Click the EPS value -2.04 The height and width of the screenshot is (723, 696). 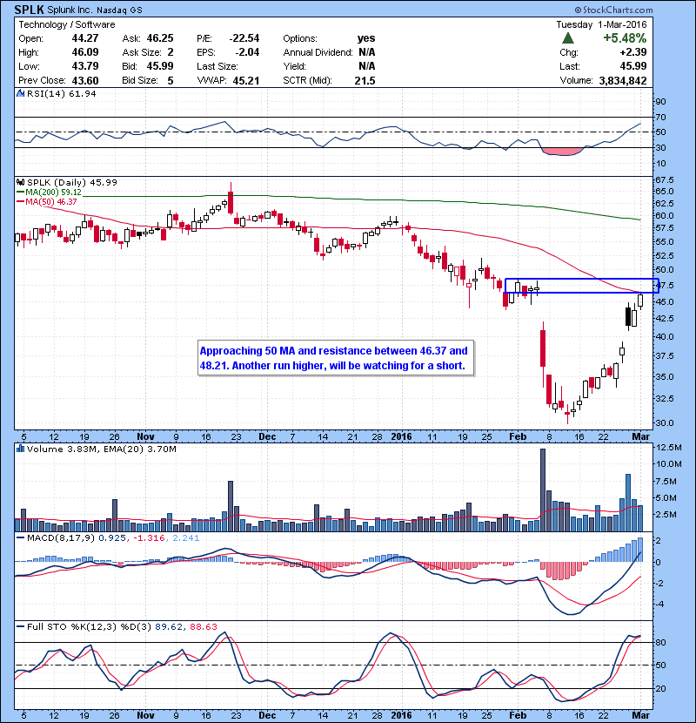247,52
